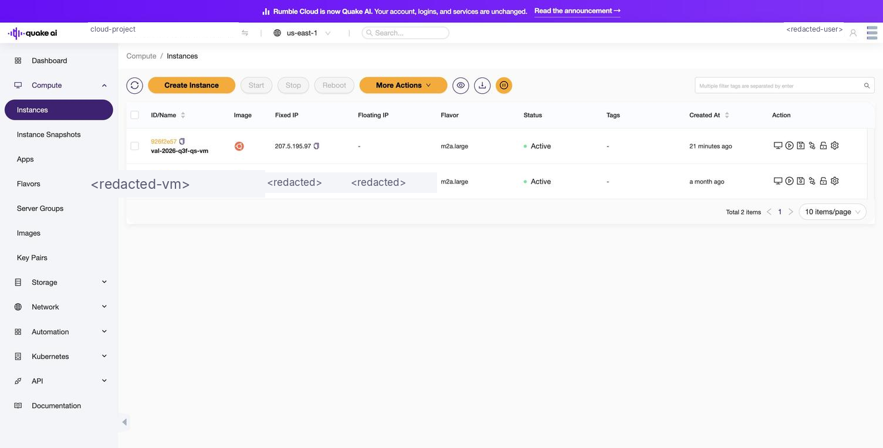
Task: Collapse the sidebar with the arrow
Action: 124,422
